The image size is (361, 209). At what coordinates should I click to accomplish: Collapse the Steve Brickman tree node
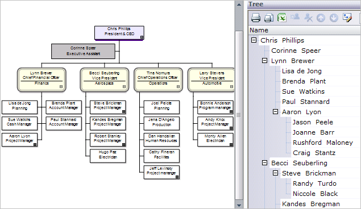pyautogui.click(x=275, y=173)
